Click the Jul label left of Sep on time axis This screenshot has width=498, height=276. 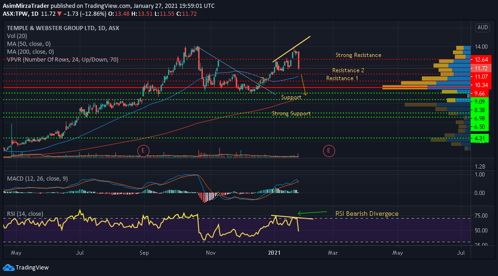[80, 252]
